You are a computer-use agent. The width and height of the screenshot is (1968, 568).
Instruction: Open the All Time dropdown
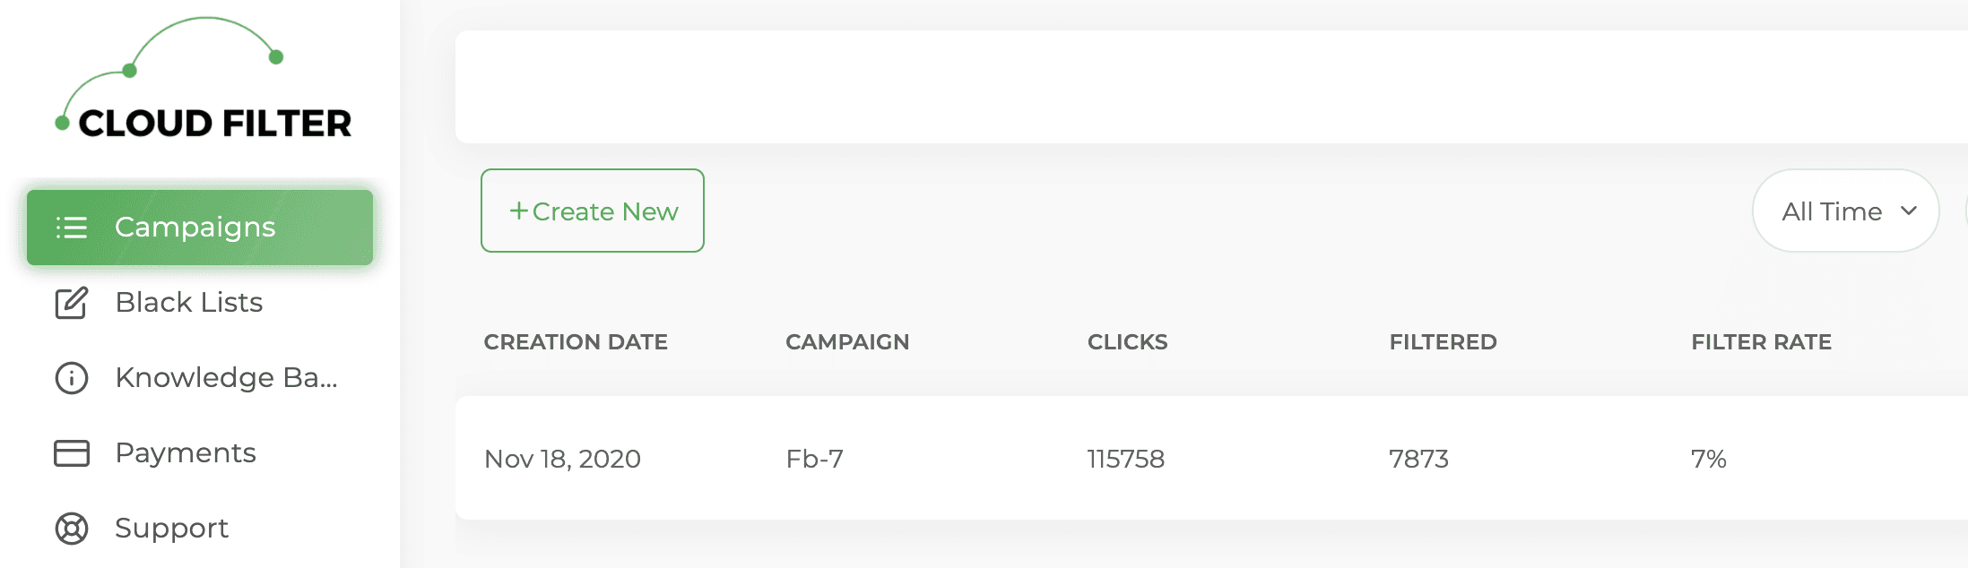pos(1845,211)
